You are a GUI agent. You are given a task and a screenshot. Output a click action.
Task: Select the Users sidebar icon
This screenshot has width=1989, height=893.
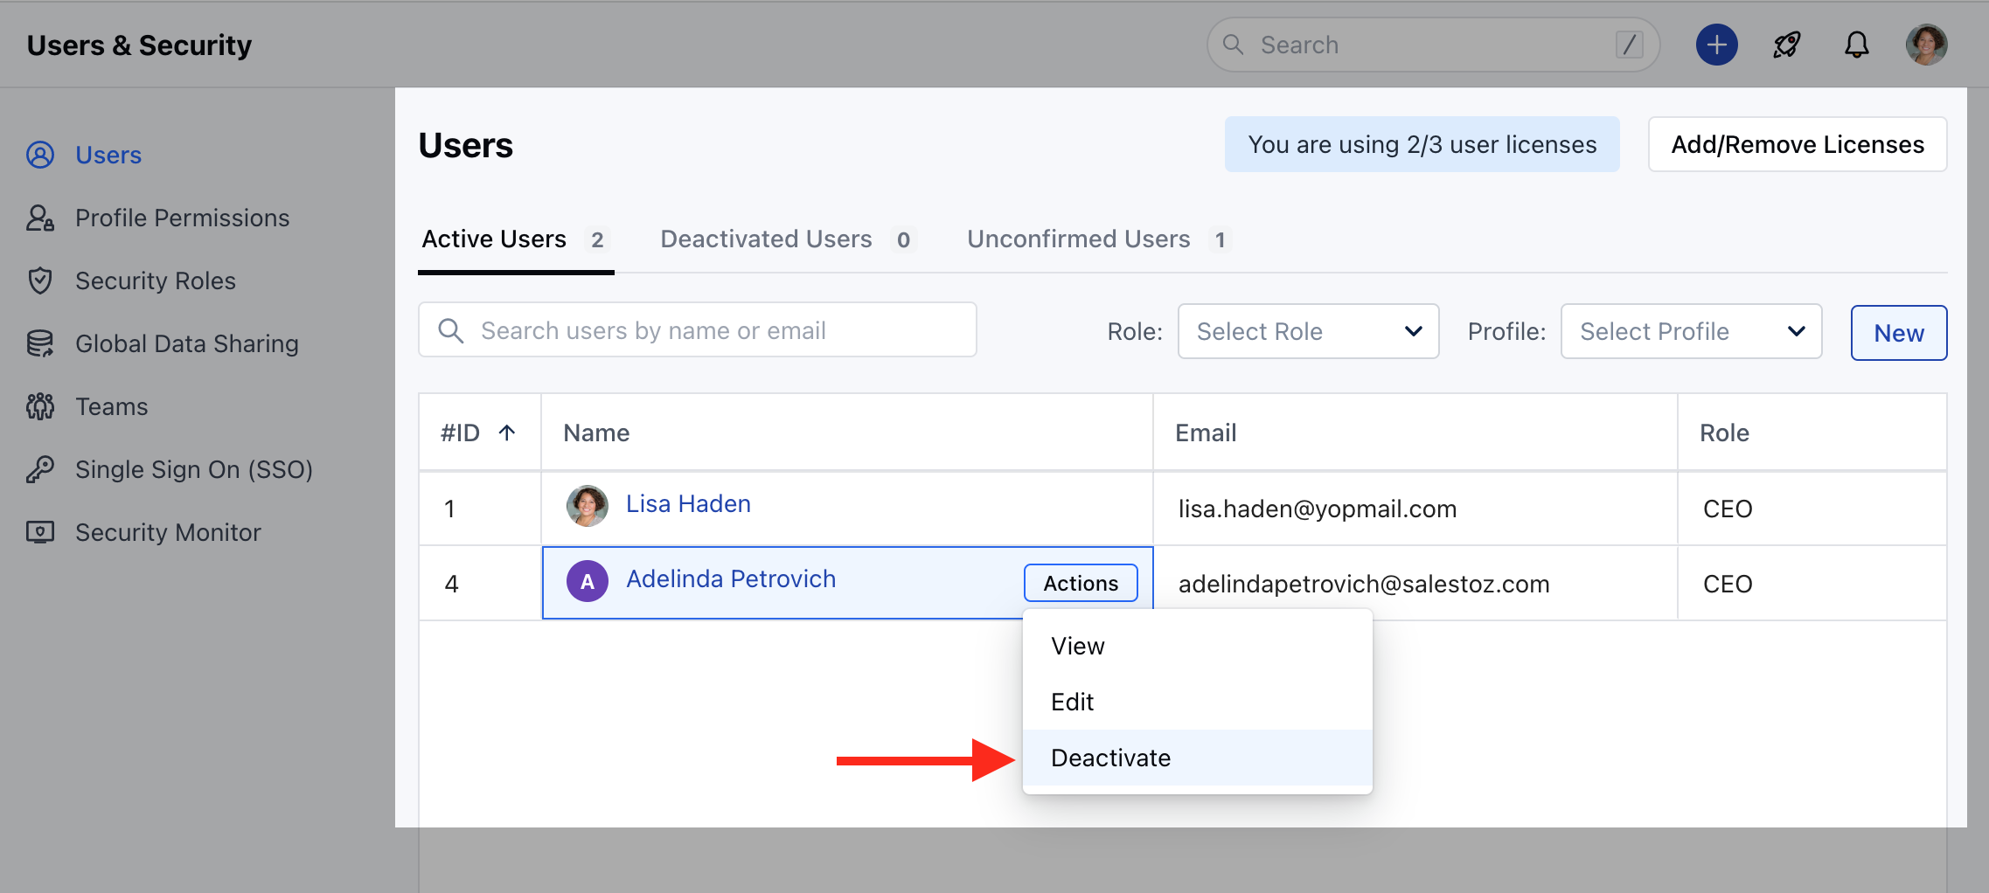[40, 155]
